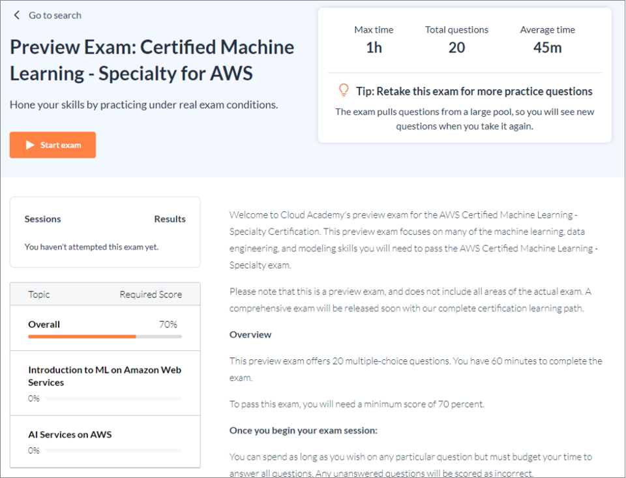Select Introduction to ML on Amazon Web Services
The width and height of the screenshot is (626, 478).
pos(104,376)
